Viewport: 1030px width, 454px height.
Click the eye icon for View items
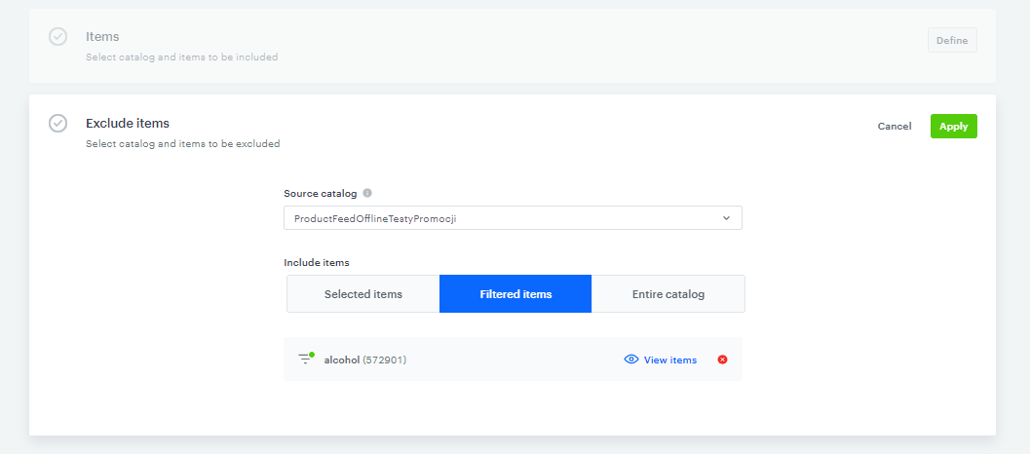point(630,359)
